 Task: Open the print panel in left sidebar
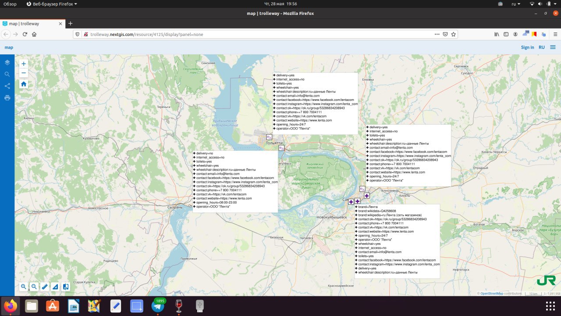click(x=7, y=97)
